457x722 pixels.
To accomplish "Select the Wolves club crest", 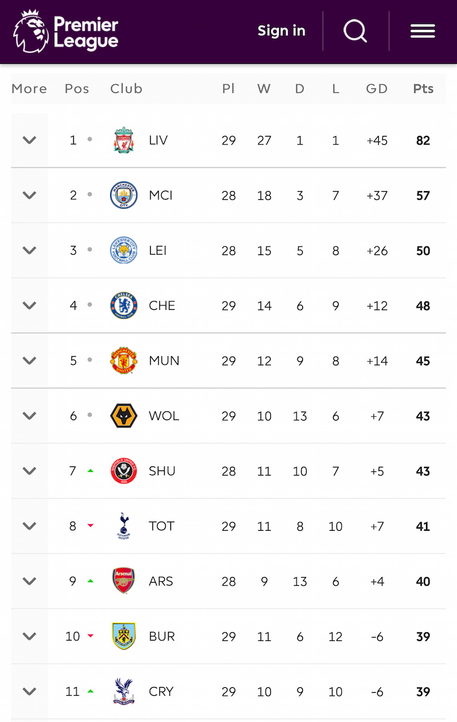I will (x=123, y=416).
